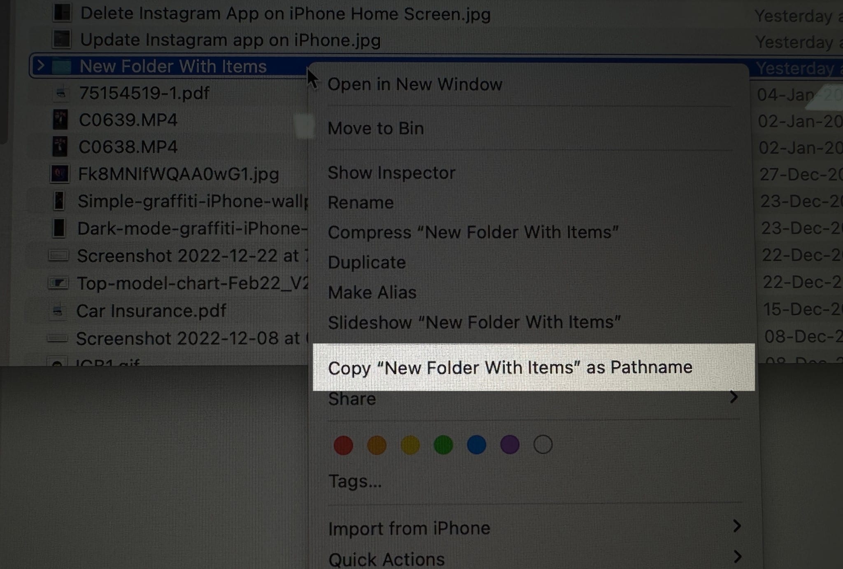Click the Fk8MNIfWQAA0wG1.jpg image icon

pyautogui.click(x=59, y=174)
